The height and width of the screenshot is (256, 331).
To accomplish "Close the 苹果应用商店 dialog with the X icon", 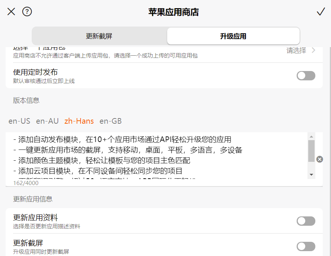I will pos(11,12).
